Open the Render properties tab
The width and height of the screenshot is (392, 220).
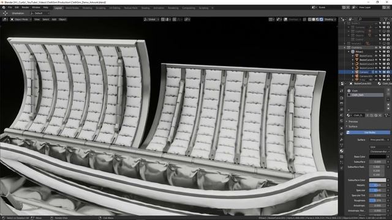pos(342,98)
